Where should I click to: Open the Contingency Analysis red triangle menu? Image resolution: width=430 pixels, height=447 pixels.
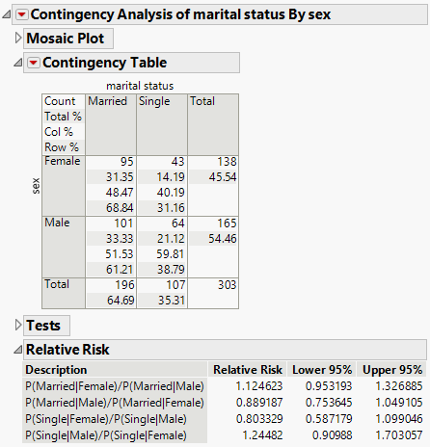point(22,14)
